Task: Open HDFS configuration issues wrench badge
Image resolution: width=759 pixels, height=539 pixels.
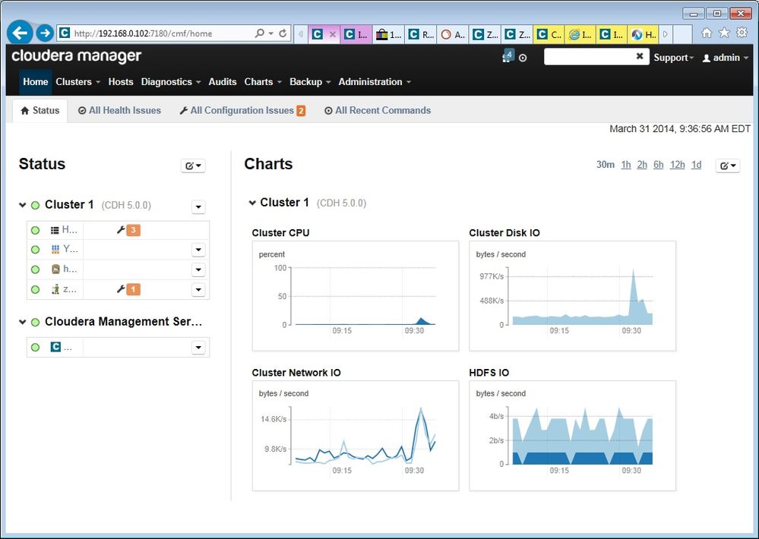Action: click(128, 230)
